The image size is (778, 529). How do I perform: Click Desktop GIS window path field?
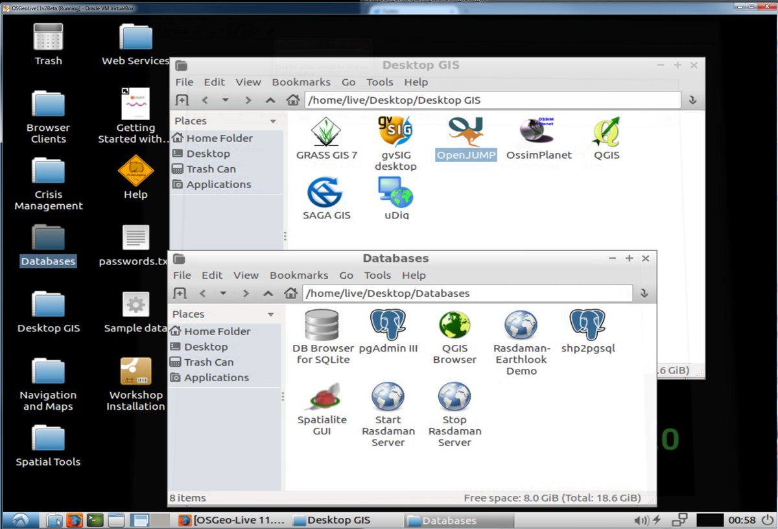click(x=493, y=100)
